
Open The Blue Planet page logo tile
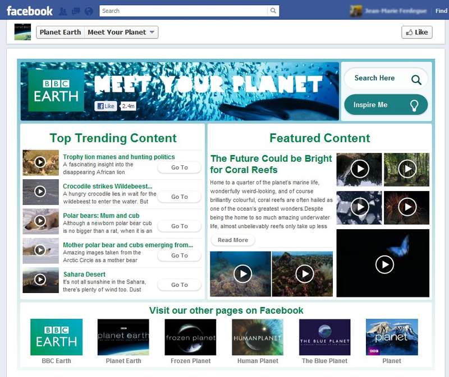(325, 337)
